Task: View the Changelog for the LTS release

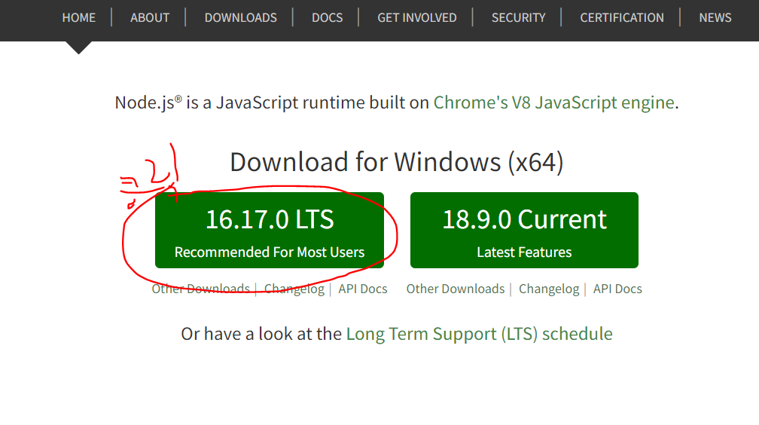Action: point(294,289)
